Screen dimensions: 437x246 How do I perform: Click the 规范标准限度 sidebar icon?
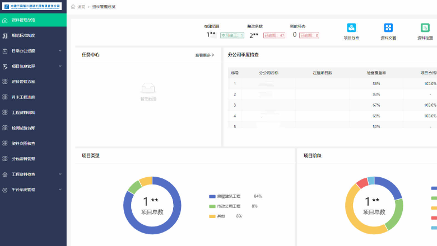click(x=5, y=35)
